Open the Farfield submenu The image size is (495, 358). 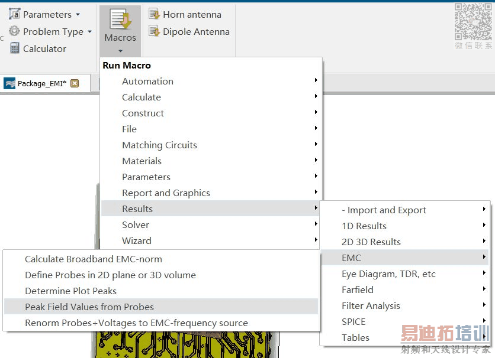pos(405,289)
